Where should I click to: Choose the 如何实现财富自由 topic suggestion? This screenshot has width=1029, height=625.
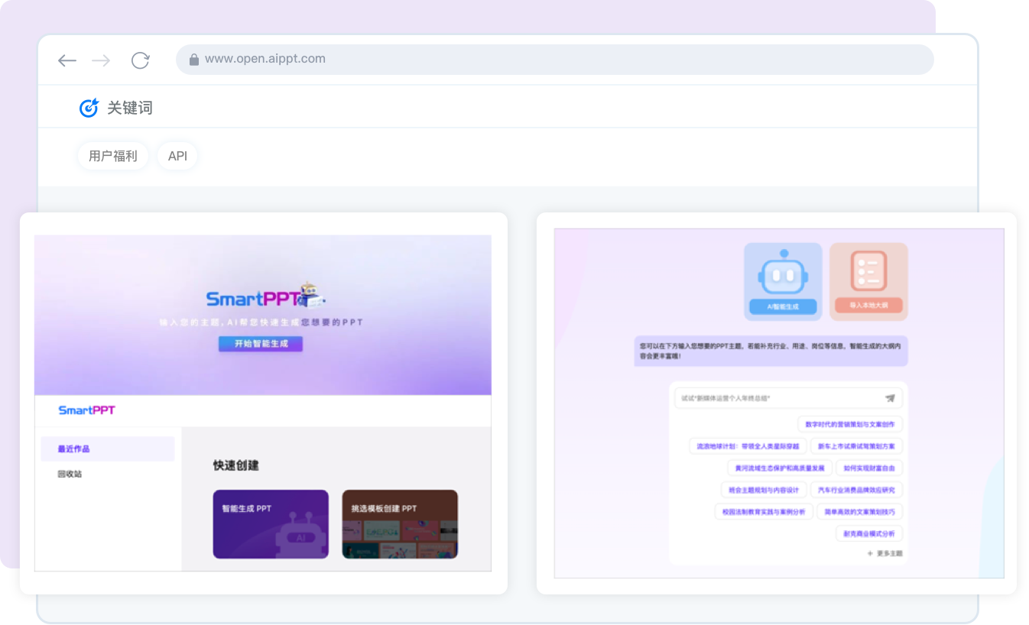(x=868, y=468)
